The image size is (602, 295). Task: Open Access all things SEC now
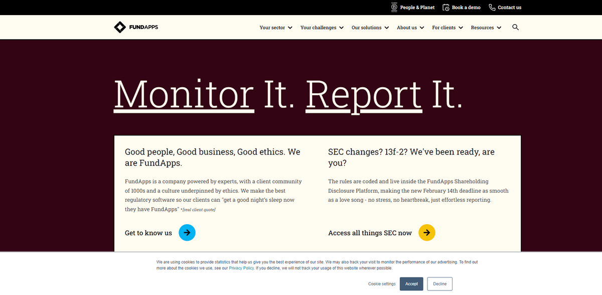370,233
